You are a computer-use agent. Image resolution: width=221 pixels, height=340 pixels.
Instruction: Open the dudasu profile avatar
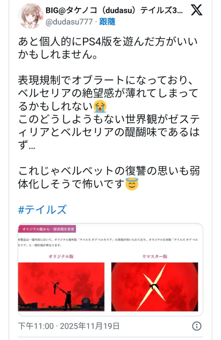click(x=31, y=16)
